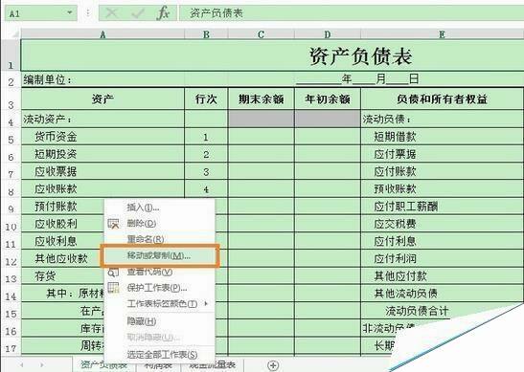Click the header cell 年初余额
524x372 pixels.
pos(328,98)
